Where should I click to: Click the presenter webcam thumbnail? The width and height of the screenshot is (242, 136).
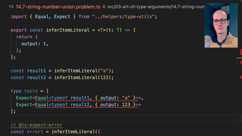coord(221,25)
